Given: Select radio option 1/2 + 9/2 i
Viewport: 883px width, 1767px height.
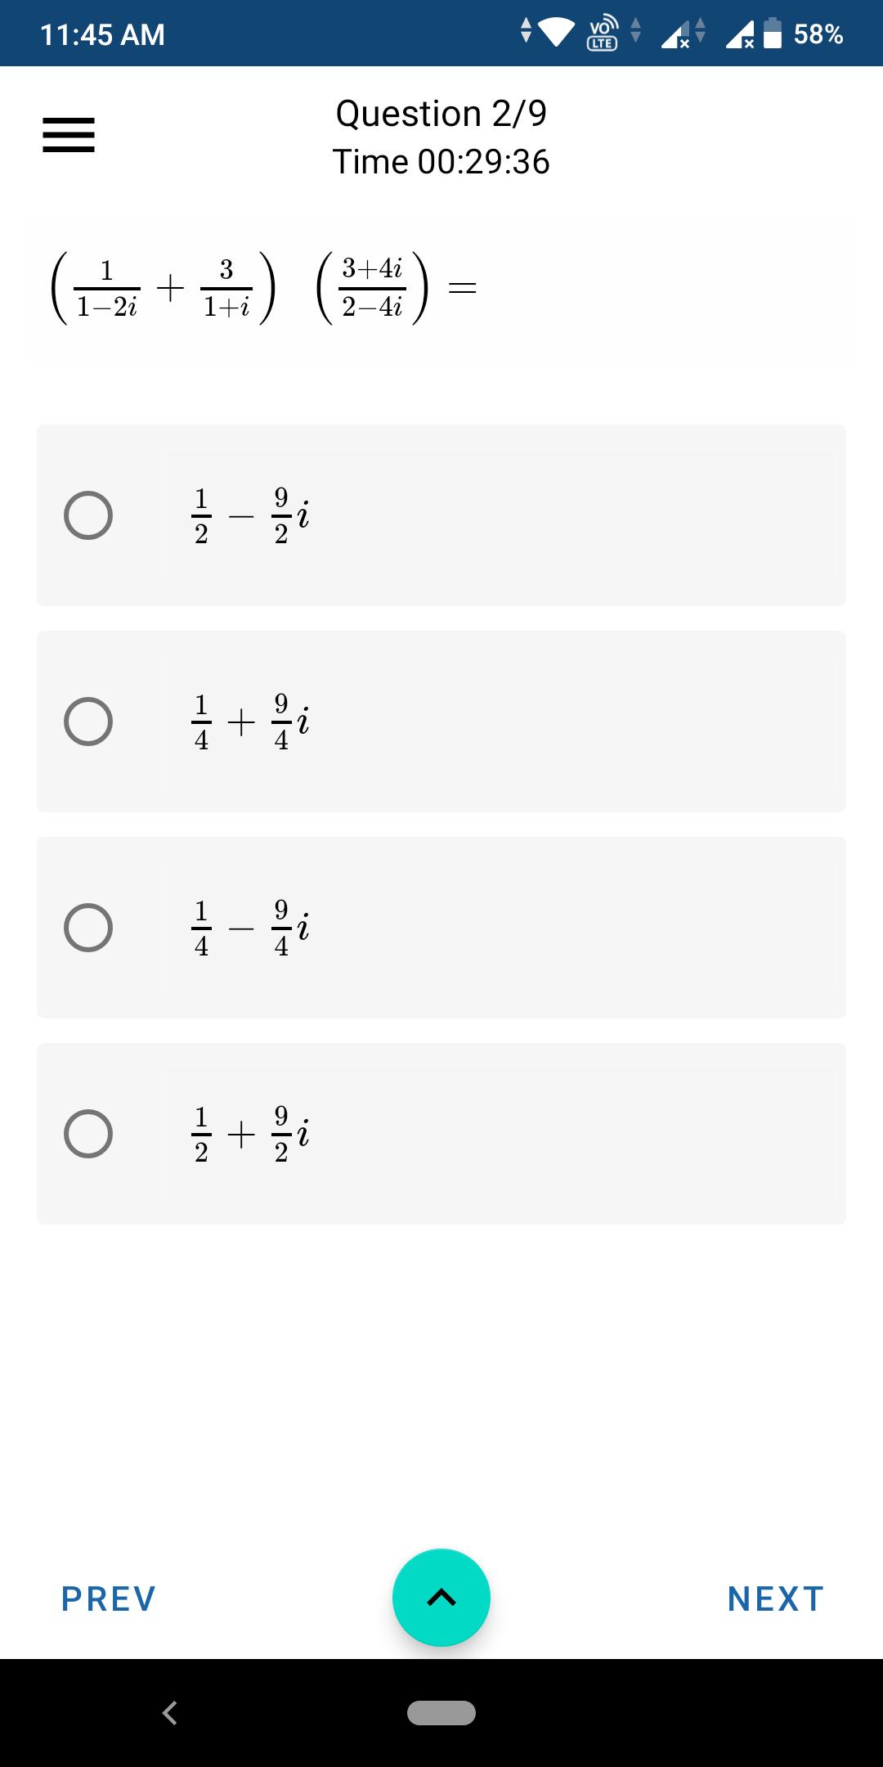Looking at the screenshot, I should (88, 1134).
